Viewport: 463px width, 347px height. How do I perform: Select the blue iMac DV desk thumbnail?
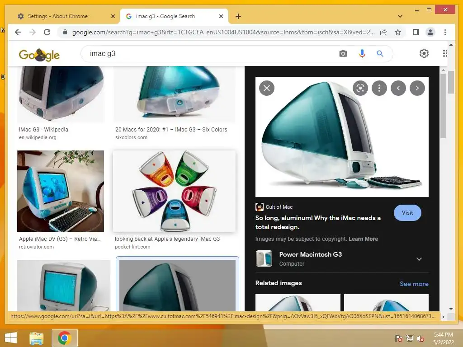tap(61, 191)
